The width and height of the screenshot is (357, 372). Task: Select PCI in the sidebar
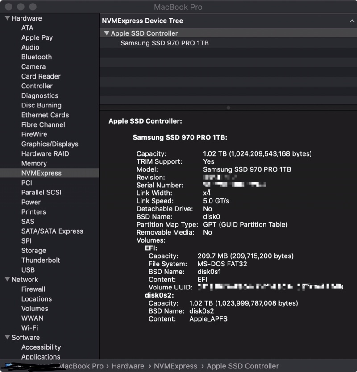point(27,183)
